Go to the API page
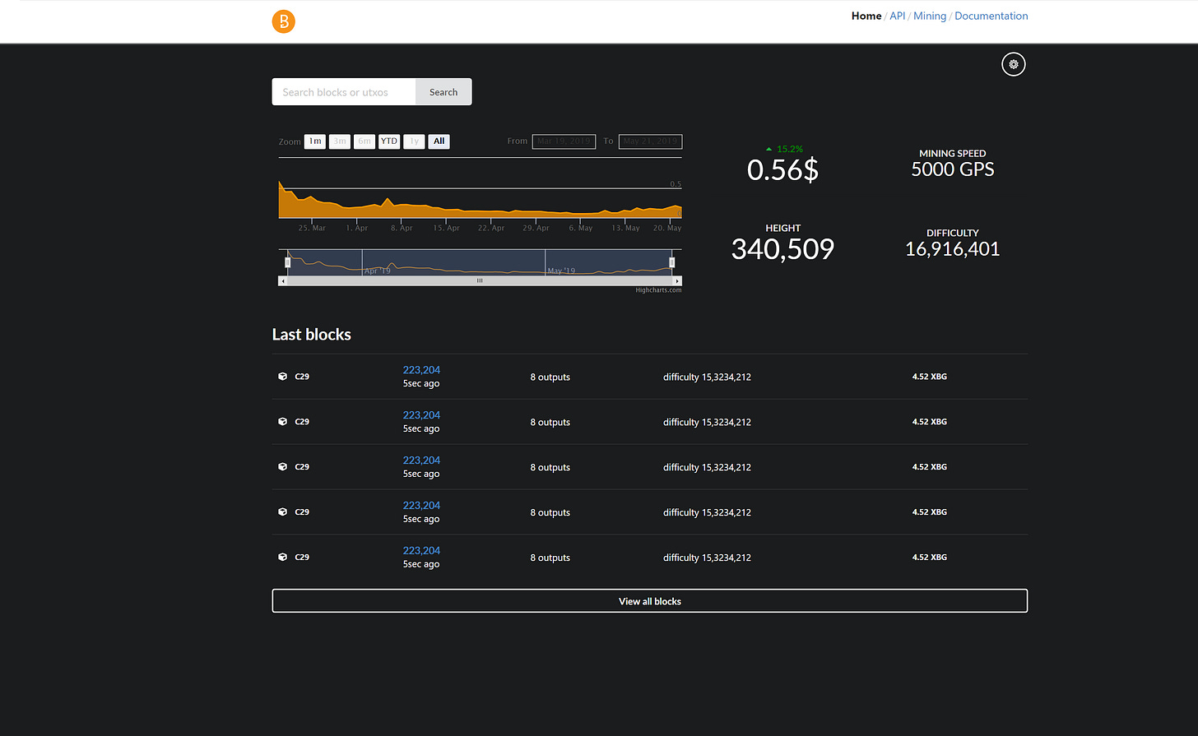1198x736 pixels. coord(897,16)
